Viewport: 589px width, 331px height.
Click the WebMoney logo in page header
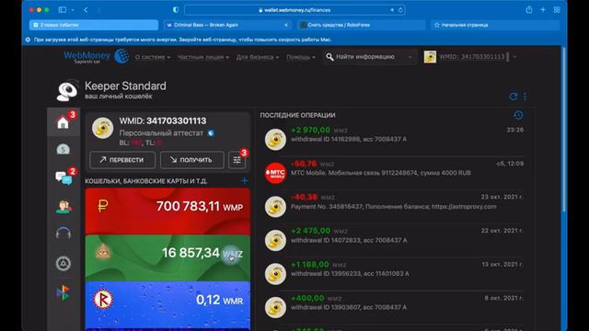pyautogui.click(x=96, y=57)
